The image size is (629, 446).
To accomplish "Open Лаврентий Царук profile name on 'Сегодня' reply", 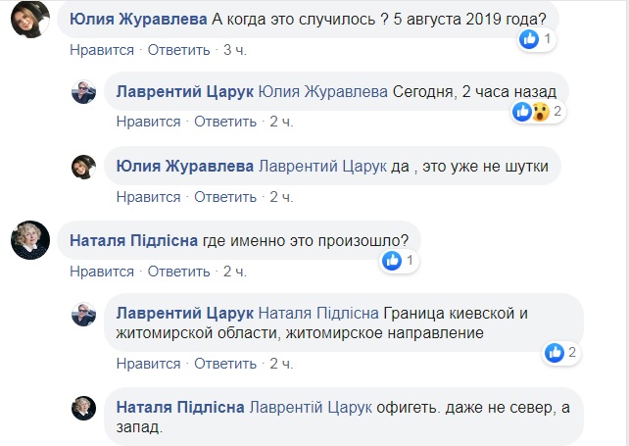I will (x=184, y=91).
